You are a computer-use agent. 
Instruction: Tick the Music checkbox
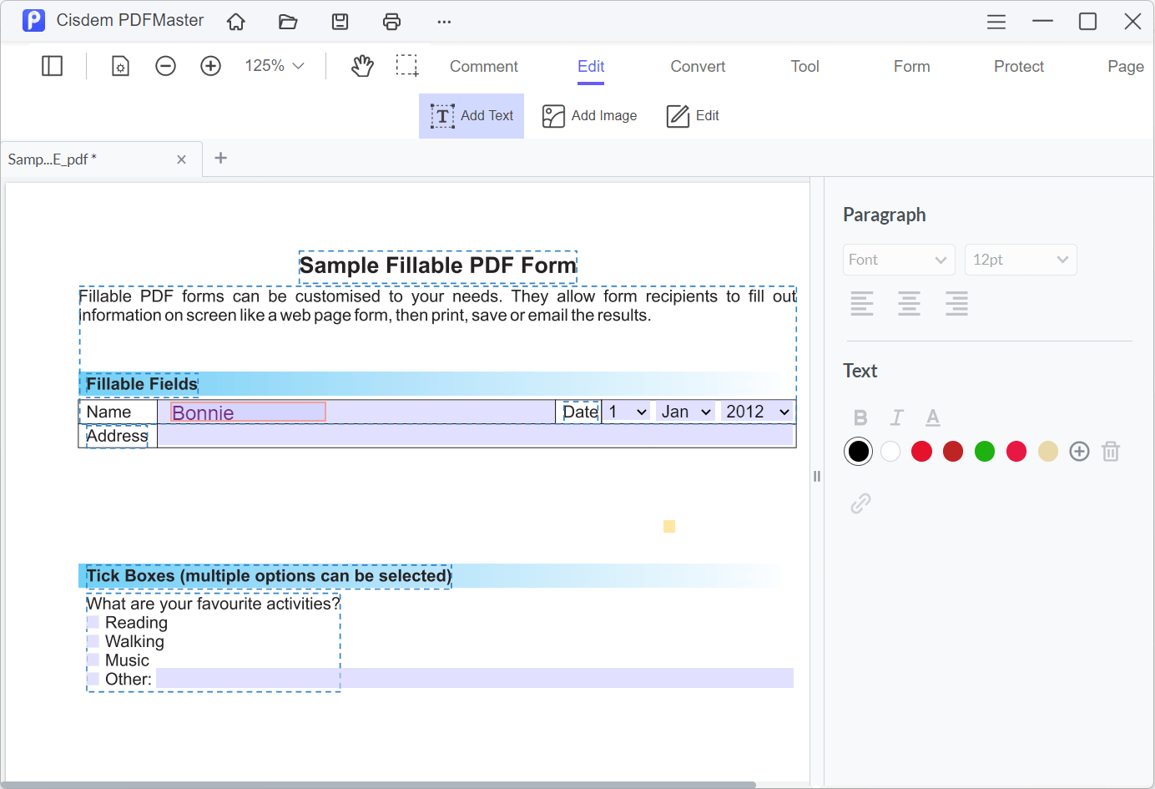point(93,660)
